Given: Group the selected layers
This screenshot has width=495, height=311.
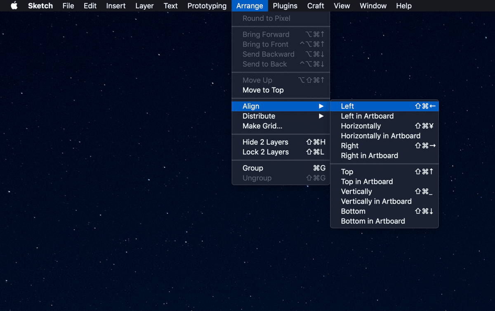Looking at the screenshot, I should point(280,168).
